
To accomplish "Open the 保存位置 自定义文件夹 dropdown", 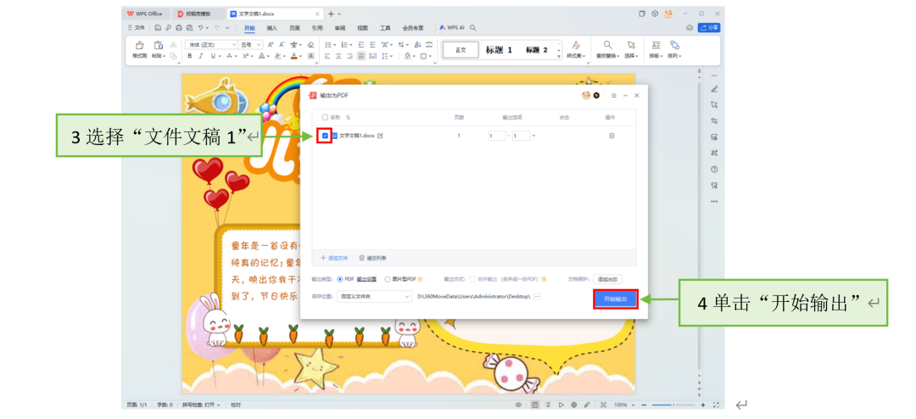I will tap(375, 296).
